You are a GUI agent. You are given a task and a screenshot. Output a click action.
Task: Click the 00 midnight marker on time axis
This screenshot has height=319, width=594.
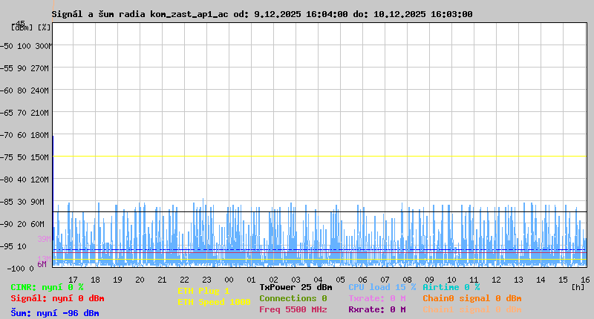pyautogui.click(x=229, y=280)
